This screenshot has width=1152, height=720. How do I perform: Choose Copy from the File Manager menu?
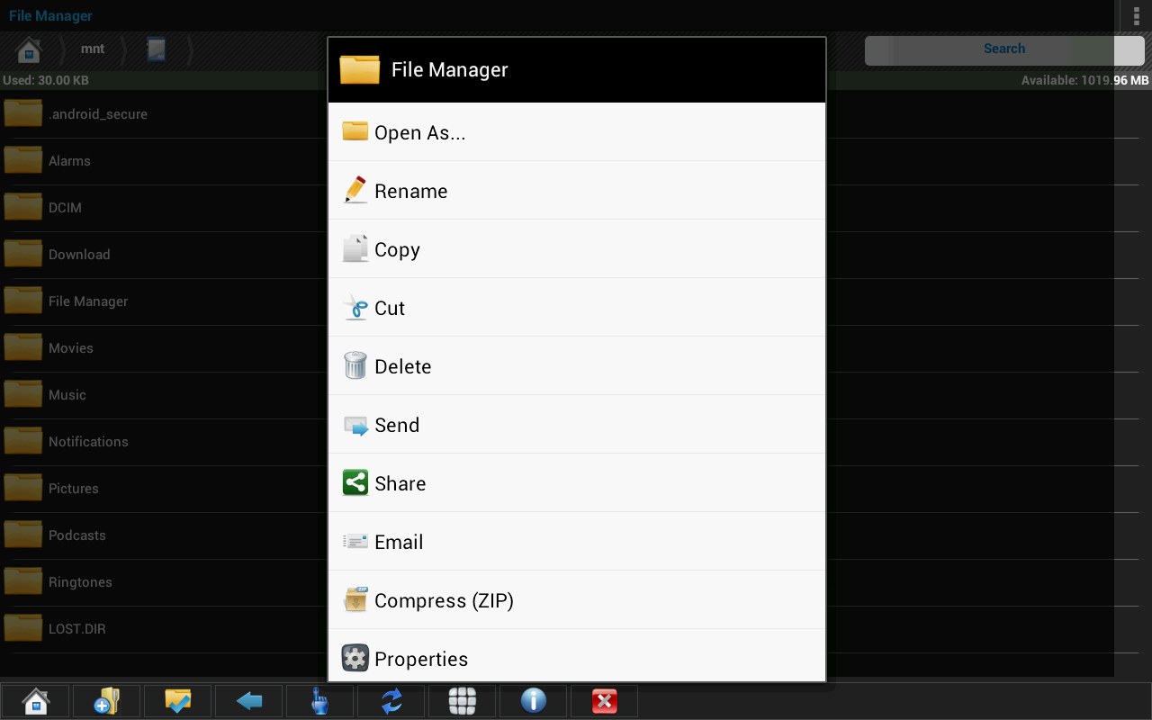(x=576, y=249)
